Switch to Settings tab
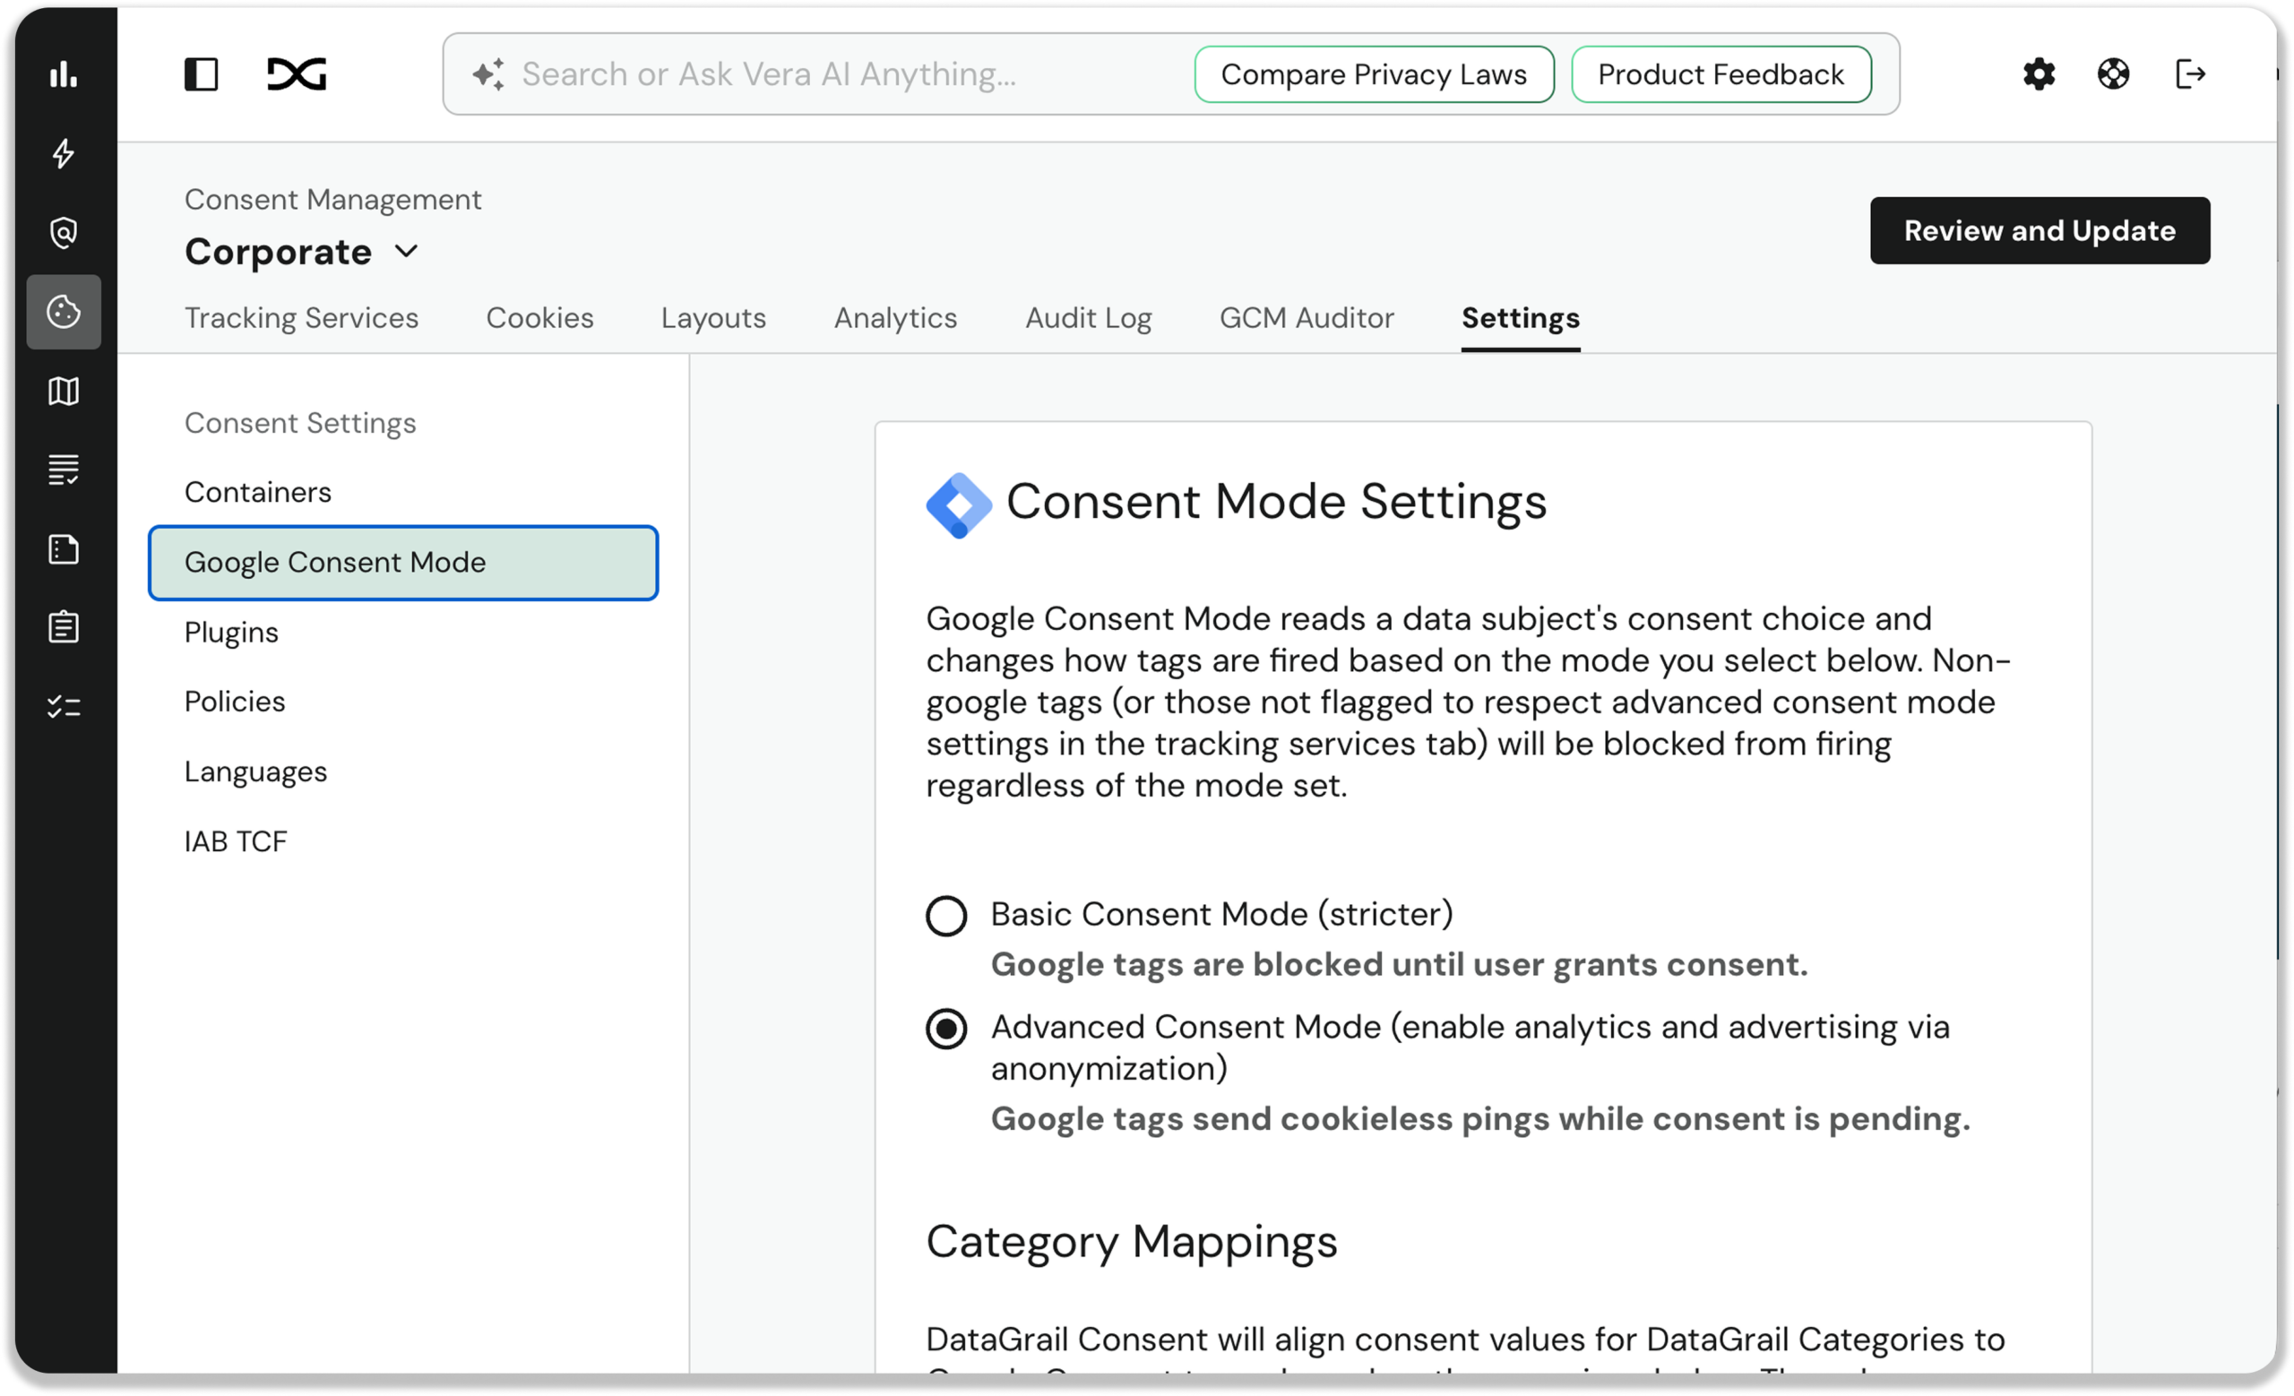 pos(1521,318)
